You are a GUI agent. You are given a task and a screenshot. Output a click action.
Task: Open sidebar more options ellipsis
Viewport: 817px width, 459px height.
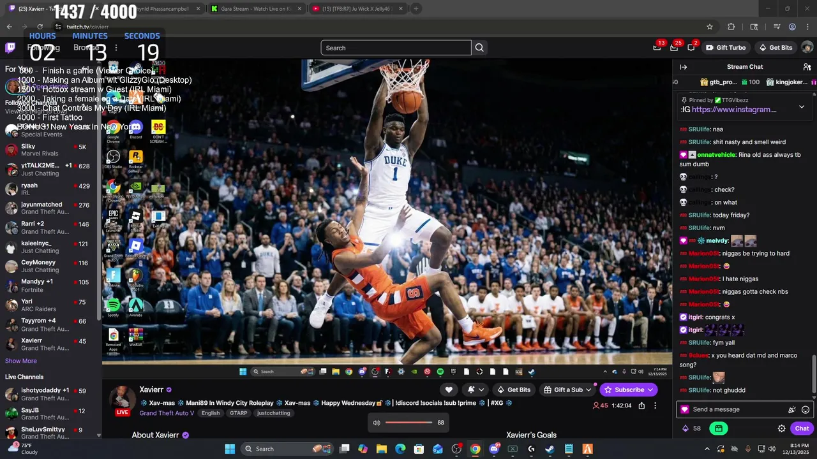click(116, 48)
